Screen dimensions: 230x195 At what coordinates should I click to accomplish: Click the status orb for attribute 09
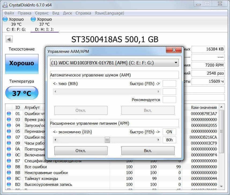pyautogui.click(x=9, y=143)
